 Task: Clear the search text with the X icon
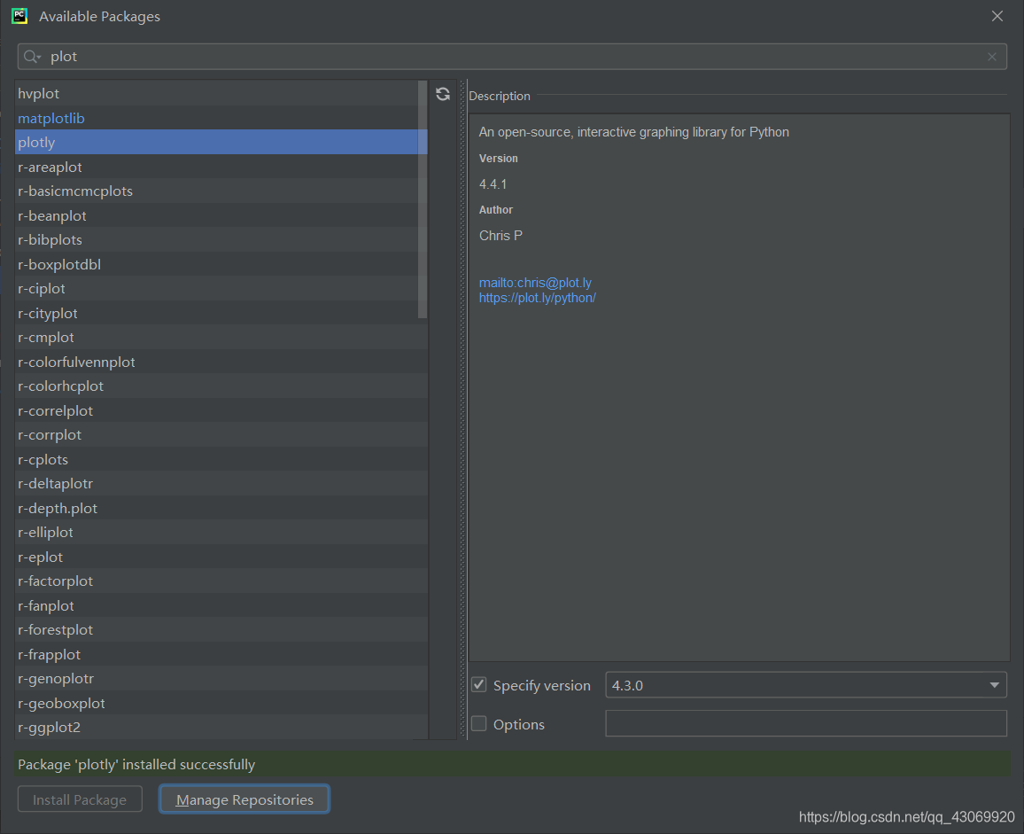[992, 57]
